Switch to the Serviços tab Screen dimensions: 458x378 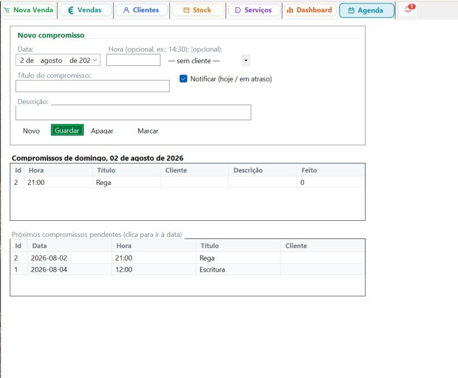pyautogui.click(x=254, y=10)
